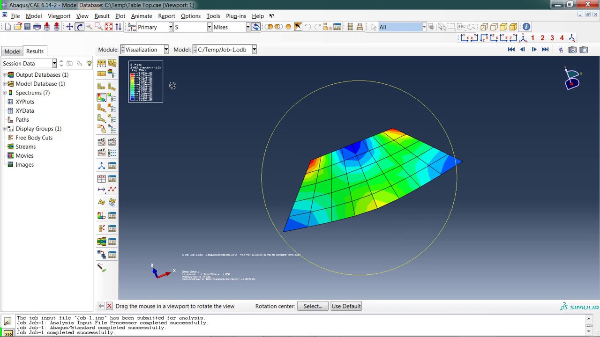Click the Wireframe render style icon
600x337 pixels.
[x=484, y=27]
